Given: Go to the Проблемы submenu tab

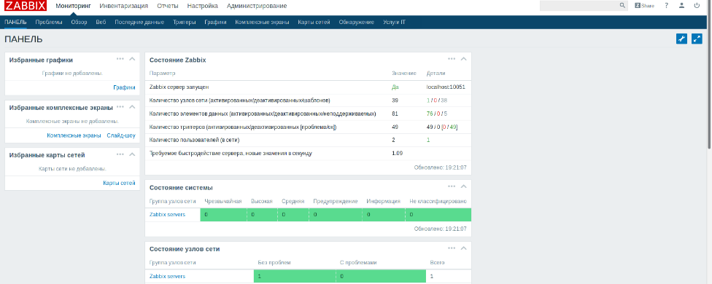Looking at the screenshot, I should point(49,22).
